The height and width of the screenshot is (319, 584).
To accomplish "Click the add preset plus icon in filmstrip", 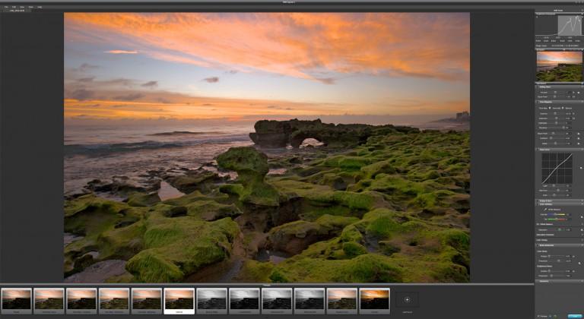I will tap(407, 300).
